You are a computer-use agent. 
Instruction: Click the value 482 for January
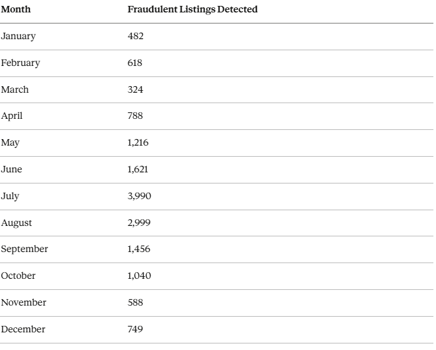click(135, 37)
